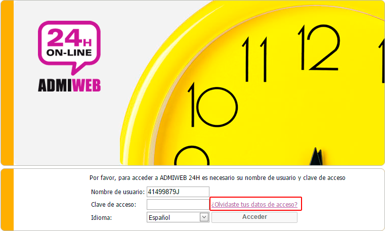Click the black clock hand tip
385x231 pixels.
click(x=316, y=156)
